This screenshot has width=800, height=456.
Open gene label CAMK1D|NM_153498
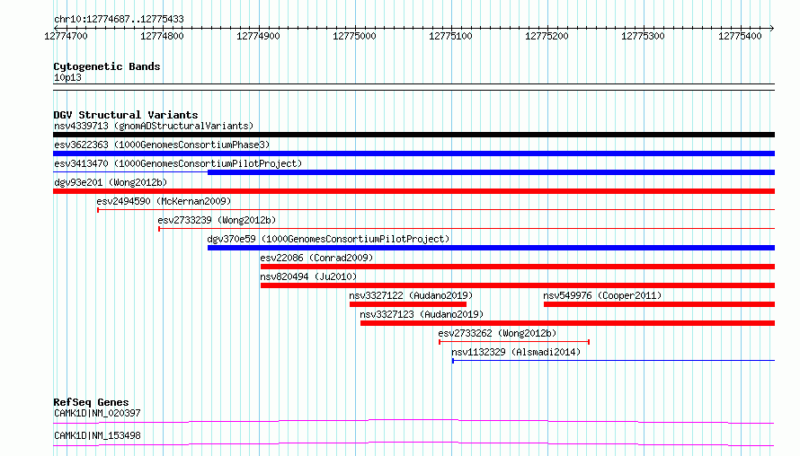tap(97, 435)
